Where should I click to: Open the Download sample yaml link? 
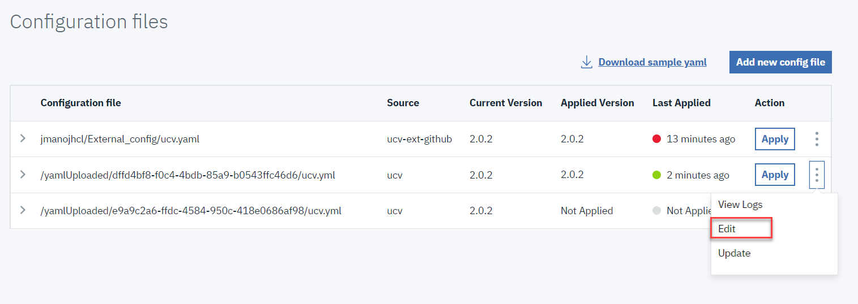[652, 62]
